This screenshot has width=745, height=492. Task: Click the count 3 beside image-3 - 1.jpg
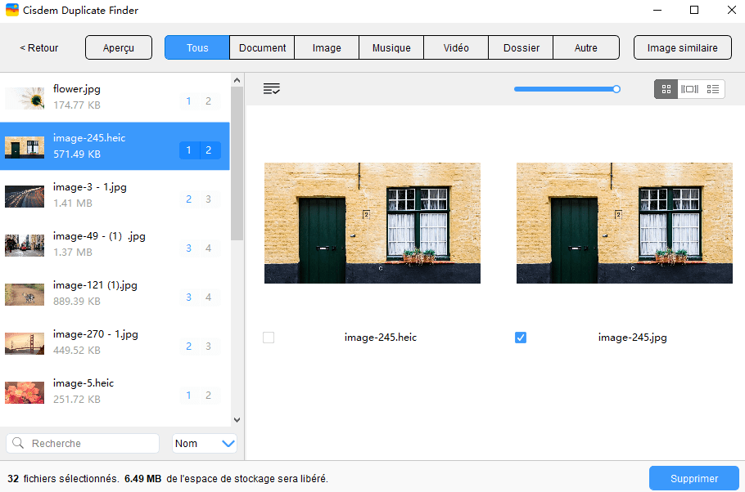coord(209,199)
